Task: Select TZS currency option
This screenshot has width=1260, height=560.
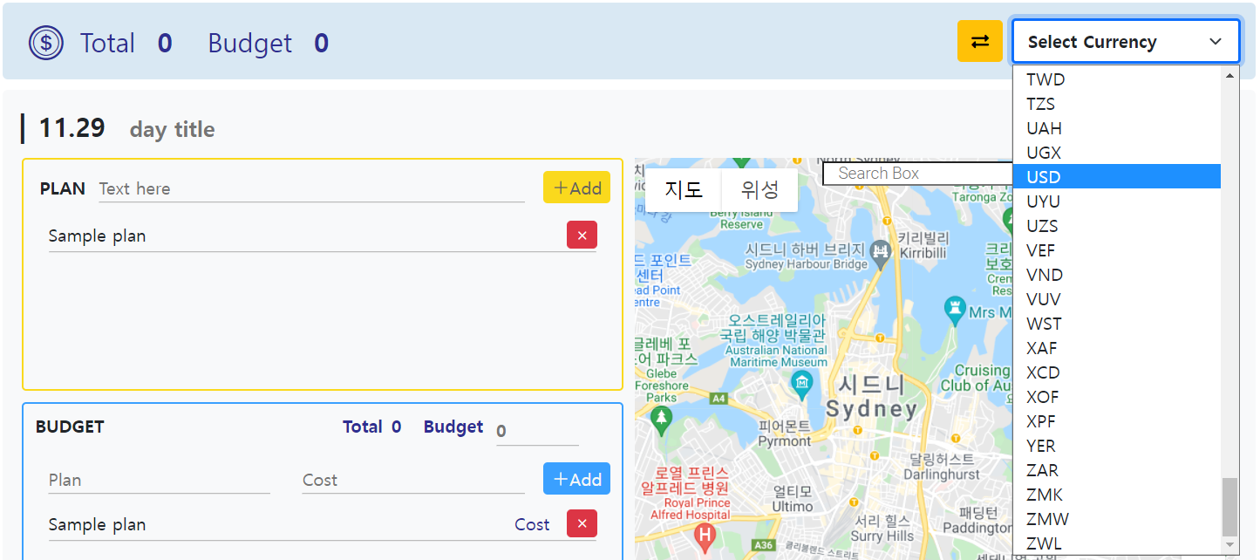Action: point(1117,103)
